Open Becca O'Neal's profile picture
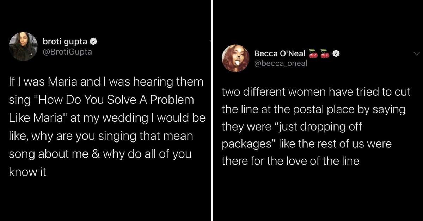The image size is (423, 221). tap(235, 58)
